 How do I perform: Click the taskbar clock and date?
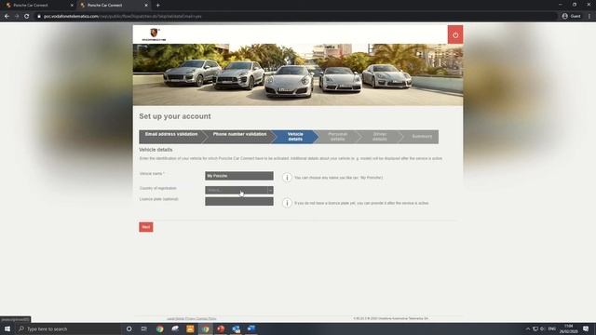(x=568, y=328)
